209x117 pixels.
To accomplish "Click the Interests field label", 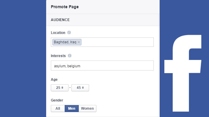I will click(58, 56).
